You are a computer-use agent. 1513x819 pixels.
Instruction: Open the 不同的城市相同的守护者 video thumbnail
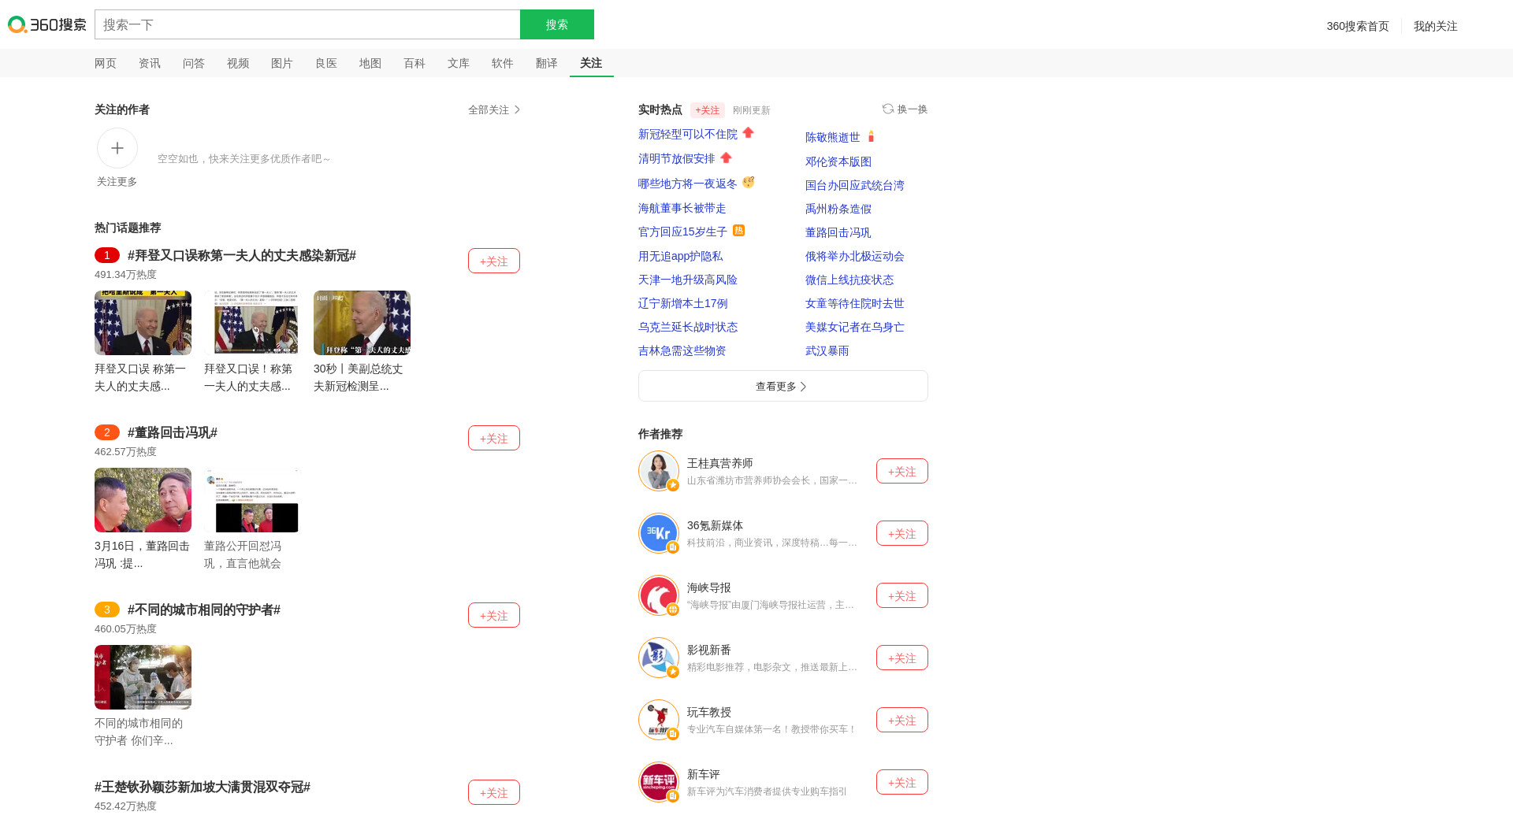[143, 677]
